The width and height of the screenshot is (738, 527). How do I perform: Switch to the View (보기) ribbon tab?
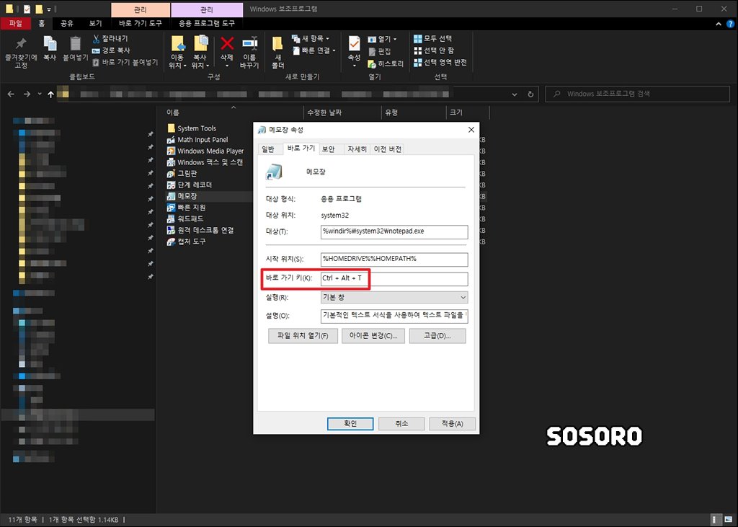[96, 23]
